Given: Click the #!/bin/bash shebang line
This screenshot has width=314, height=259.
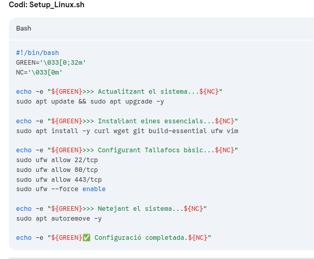Looking at the screenshot, I should pos(37,53).
